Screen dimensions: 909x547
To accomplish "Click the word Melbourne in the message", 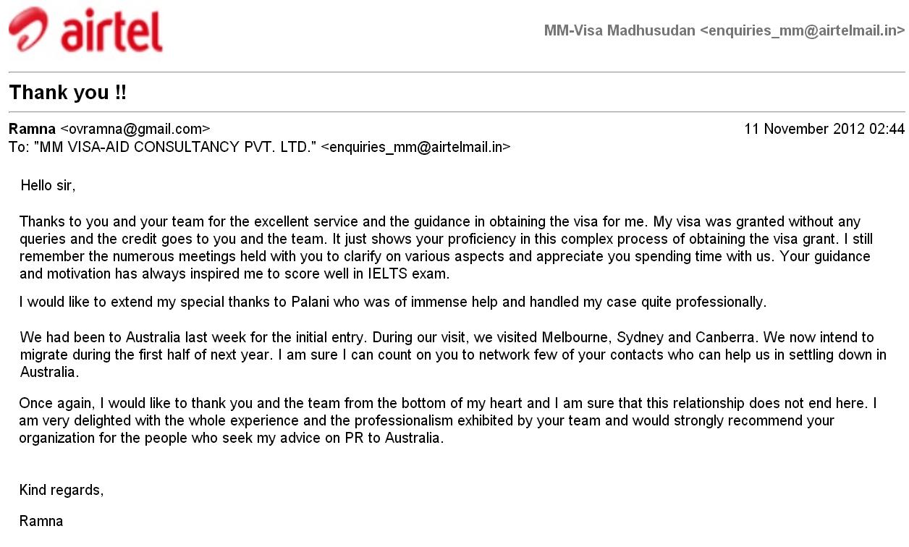I will (x=575, y=338).
